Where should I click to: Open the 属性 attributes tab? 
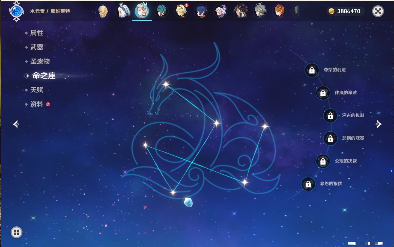click(37, 33)
